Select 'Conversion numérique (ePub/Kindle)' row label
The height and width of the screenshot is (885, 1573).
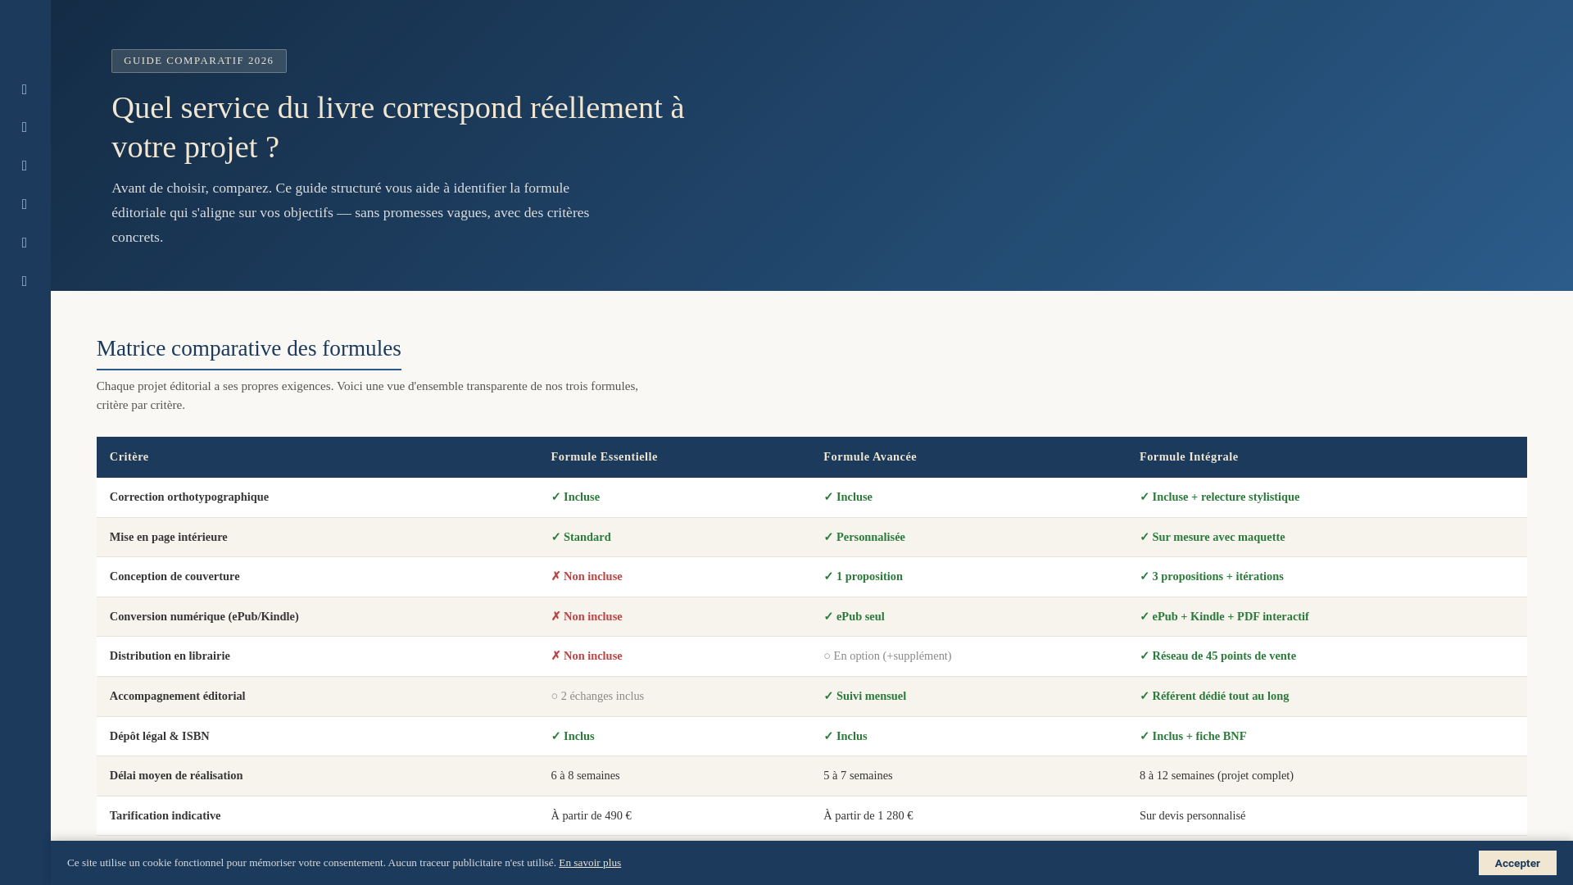pos(204,616)
